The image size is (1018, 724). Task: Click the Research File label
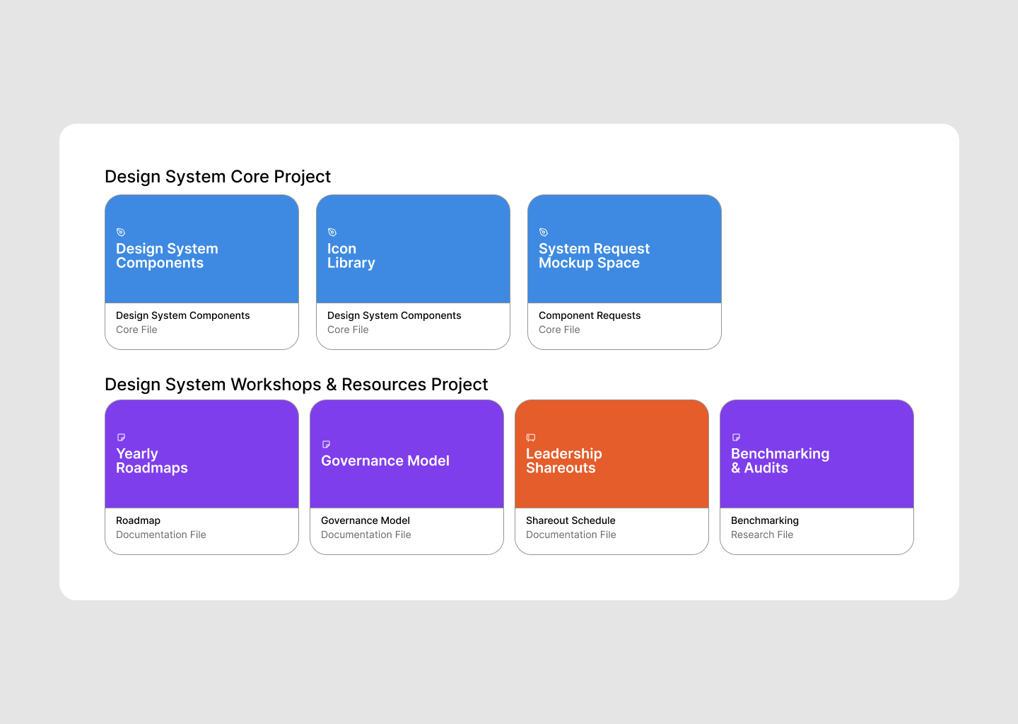[x=762, y=535]
